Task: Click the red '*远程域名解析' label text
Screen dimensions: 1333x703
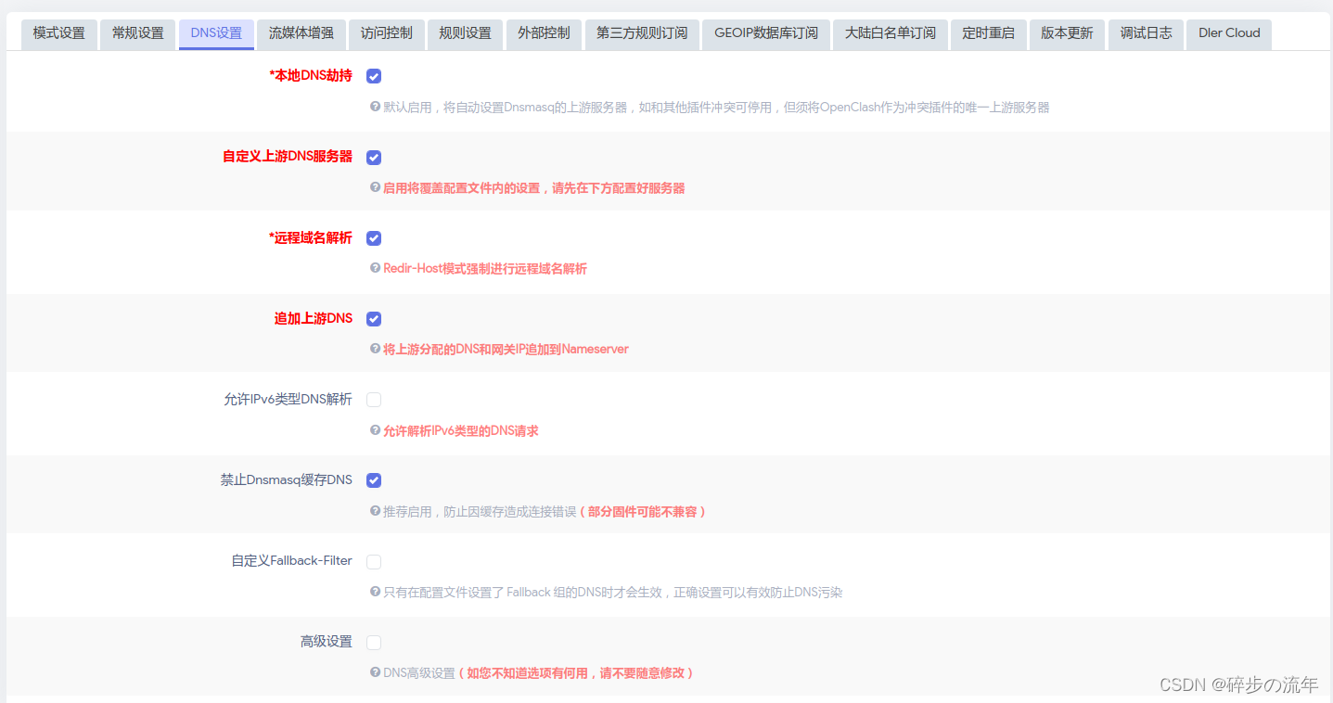Action: point(311,238)
